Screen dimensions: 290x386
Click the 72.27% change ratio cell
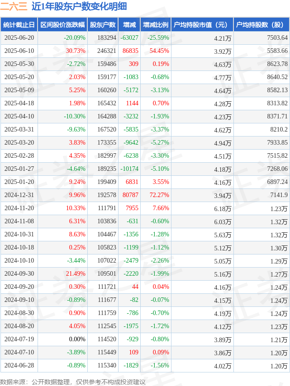(159, 195)
